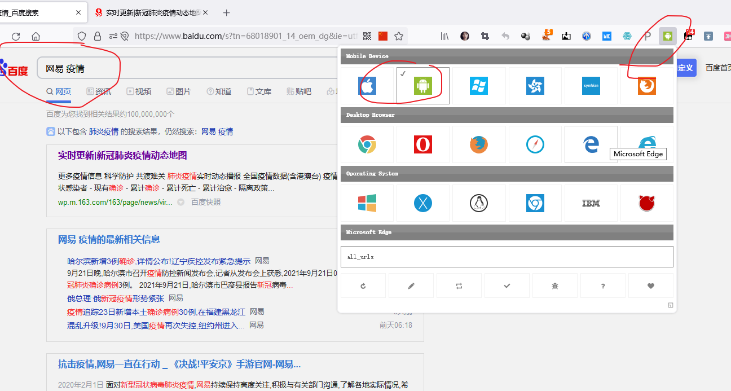Click the fox extension with badge 5

pyautogui.click(x=546, y=36)
